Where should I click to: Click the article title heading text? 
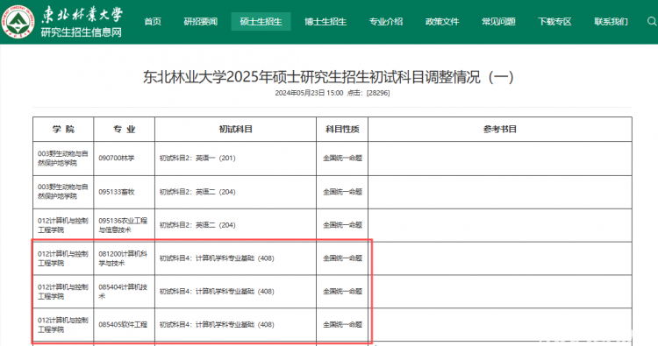(x=329, y=77)
